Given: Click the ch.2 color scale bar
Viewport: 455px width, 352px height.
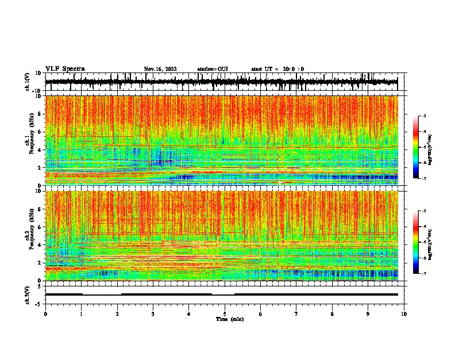Looking at the screenshot, I should 416,242.
